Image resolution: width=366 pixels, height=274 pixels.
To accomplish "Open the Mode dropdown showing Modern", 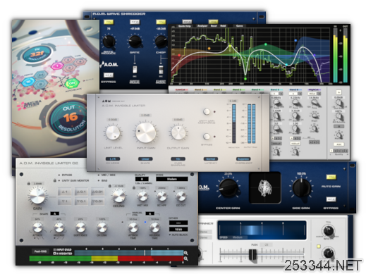I will (172, 179).
